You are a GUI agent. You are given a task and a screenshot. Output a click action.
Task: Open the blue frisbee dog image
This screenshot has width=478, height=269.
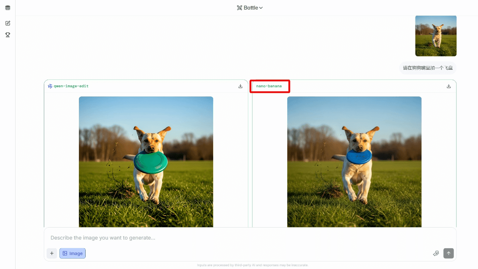(354, 161)
